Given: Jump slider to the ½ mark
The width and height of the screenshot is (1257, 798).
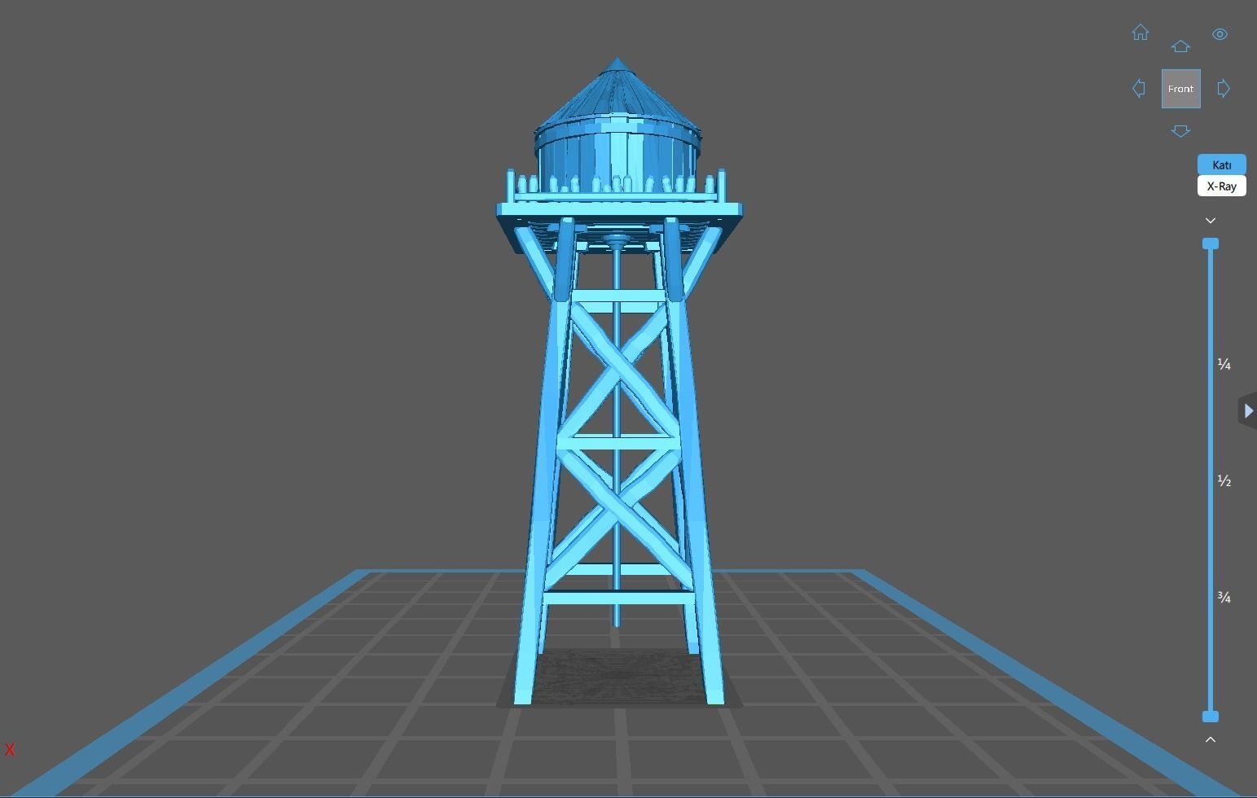Looking at the screenshot, I should coord(1224,480).
